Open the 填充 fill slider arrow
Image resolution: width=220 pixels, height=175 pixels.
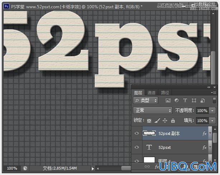(x=212, y=121)
